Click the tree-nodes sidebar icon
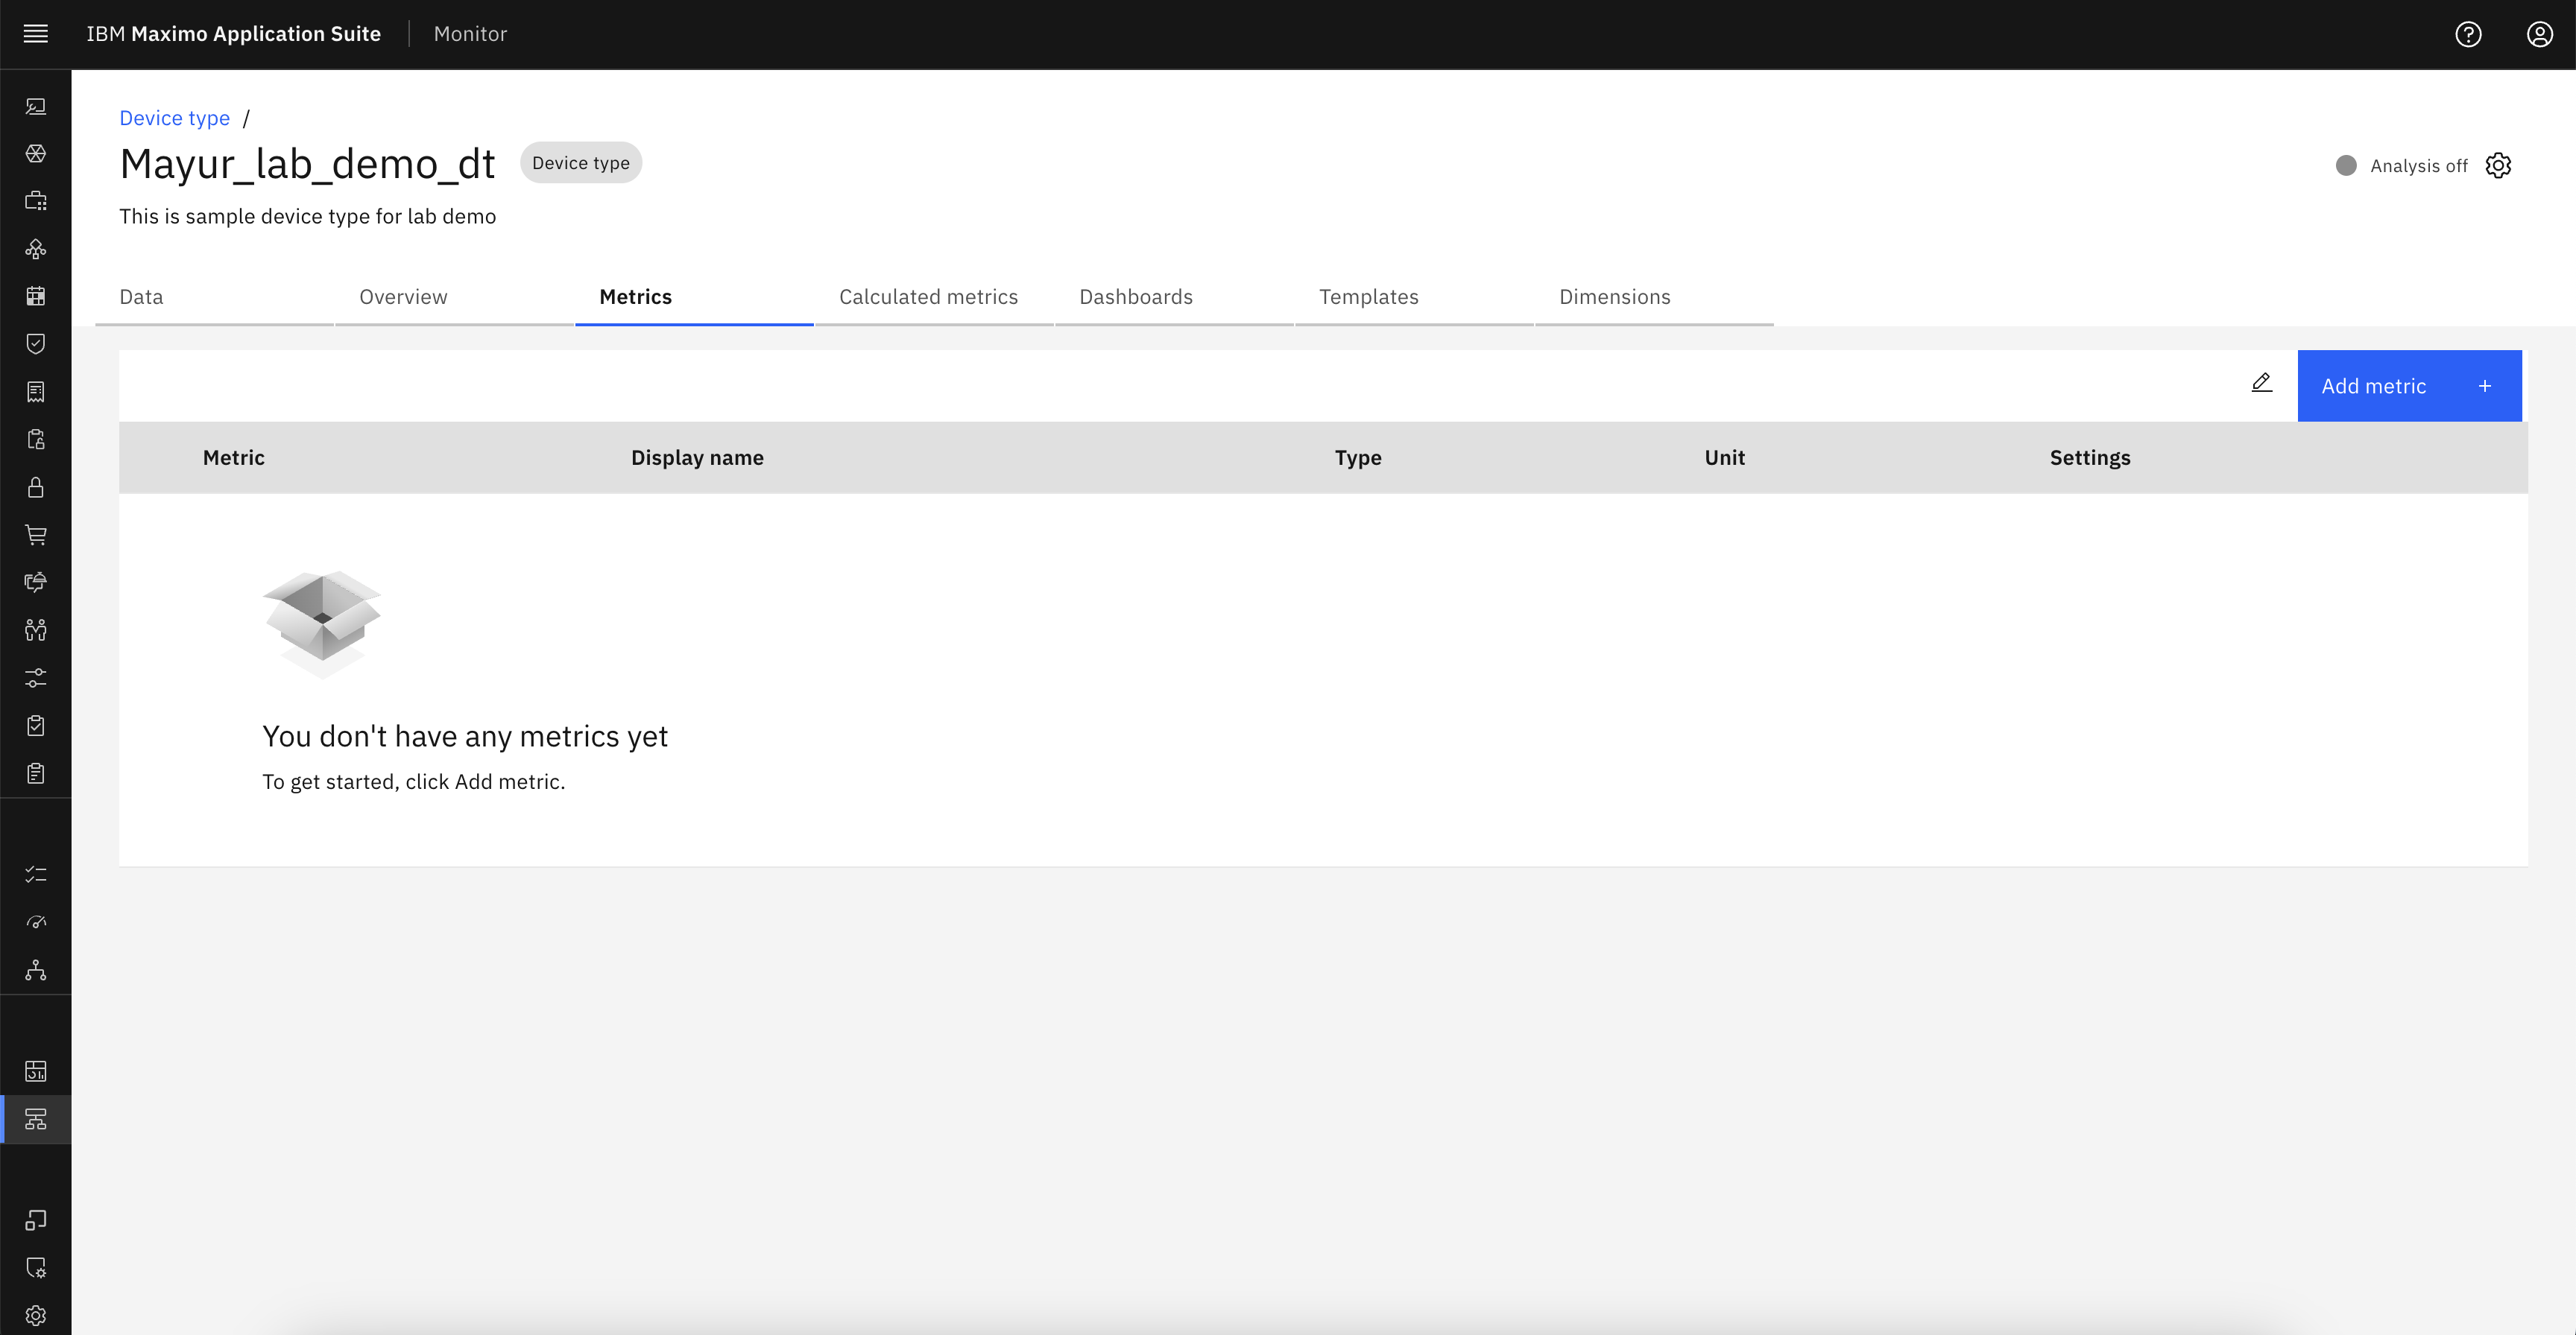Viewport: 2576px width, 1335px height. tap(36, 969)
